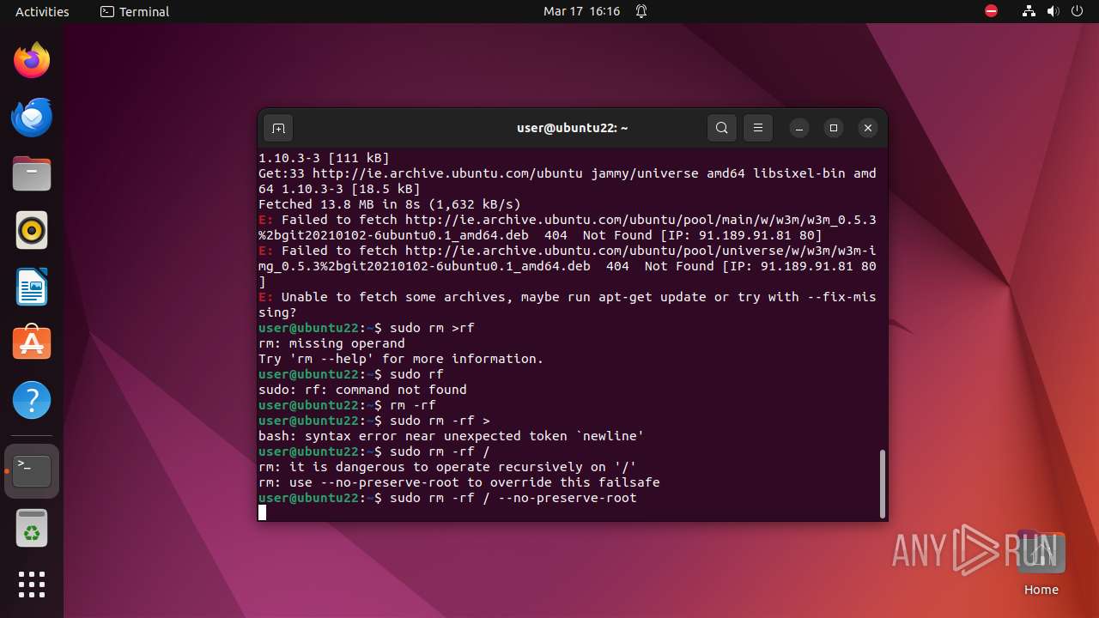This screenshot has width=1099, height=618.
Task: Click 'rm: it is dangerous to operate recursively' line
Action: (447, 467)
